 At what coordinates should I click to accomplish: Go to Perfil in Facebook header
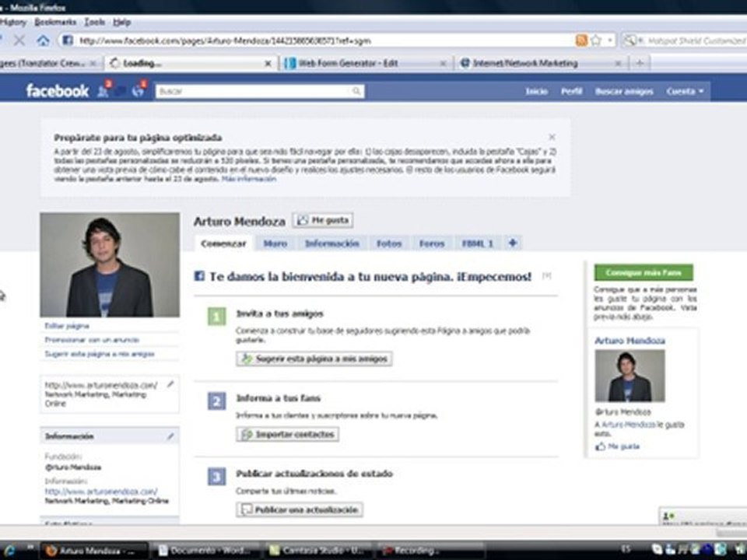click(x=571, y=91)
